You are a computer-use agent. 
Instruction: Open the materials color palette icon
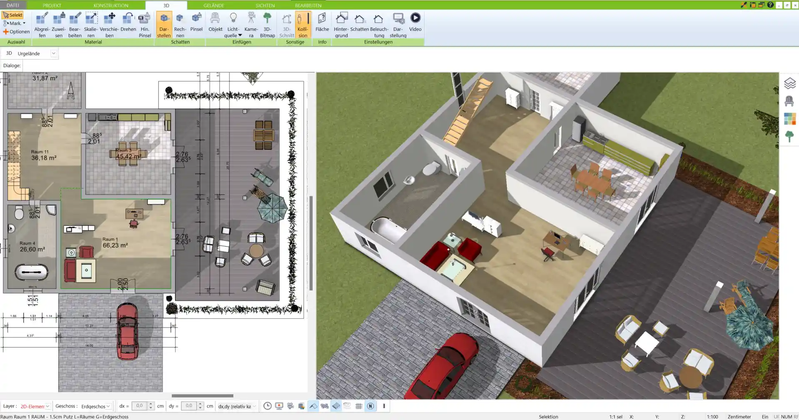point(789,119)
